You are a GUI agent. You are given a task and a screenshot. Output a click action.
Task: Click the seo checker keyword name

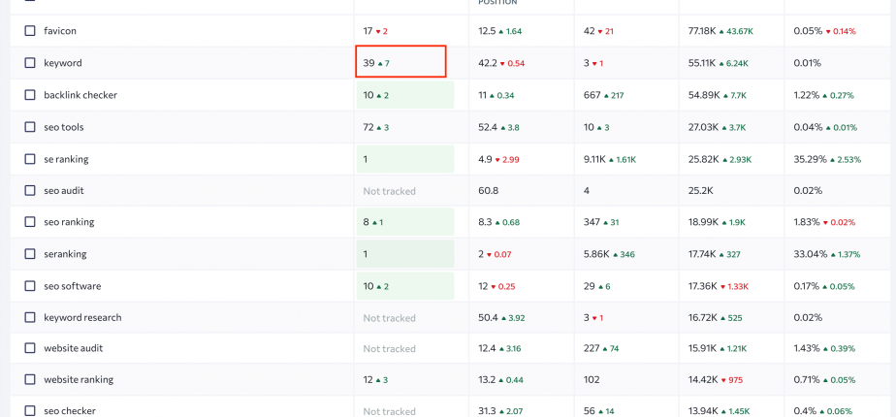click(x=70, y=411)
